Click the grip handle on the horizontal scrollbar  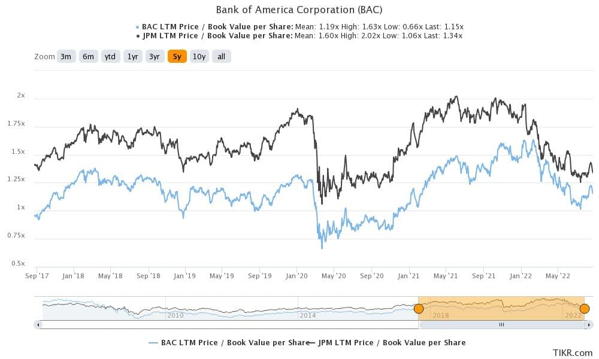click(x=501, y=324)
